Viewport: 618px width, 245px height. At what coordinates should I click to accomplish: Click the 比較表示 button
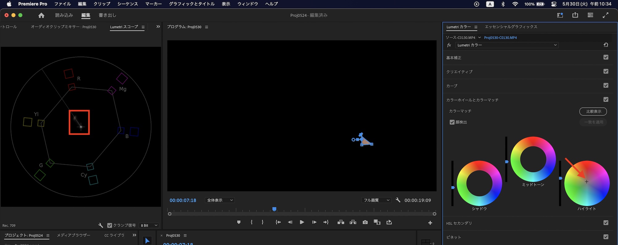[x=593, y=111]
